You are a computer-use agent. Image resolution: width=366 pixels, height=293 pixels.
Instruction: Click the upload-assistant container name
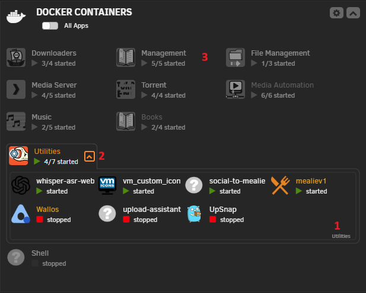coord(152,210)
